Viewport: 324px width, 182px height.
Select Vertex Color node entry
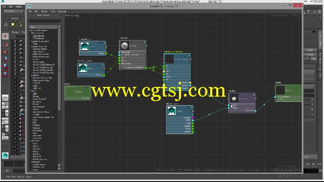tap(38, 62)
